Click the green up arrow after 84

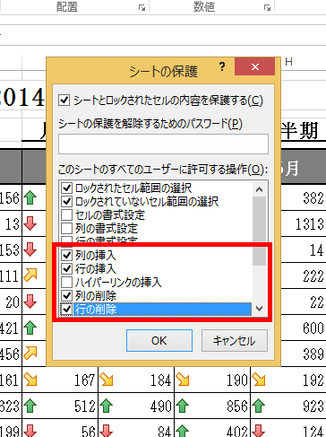(x=183, y=431)
